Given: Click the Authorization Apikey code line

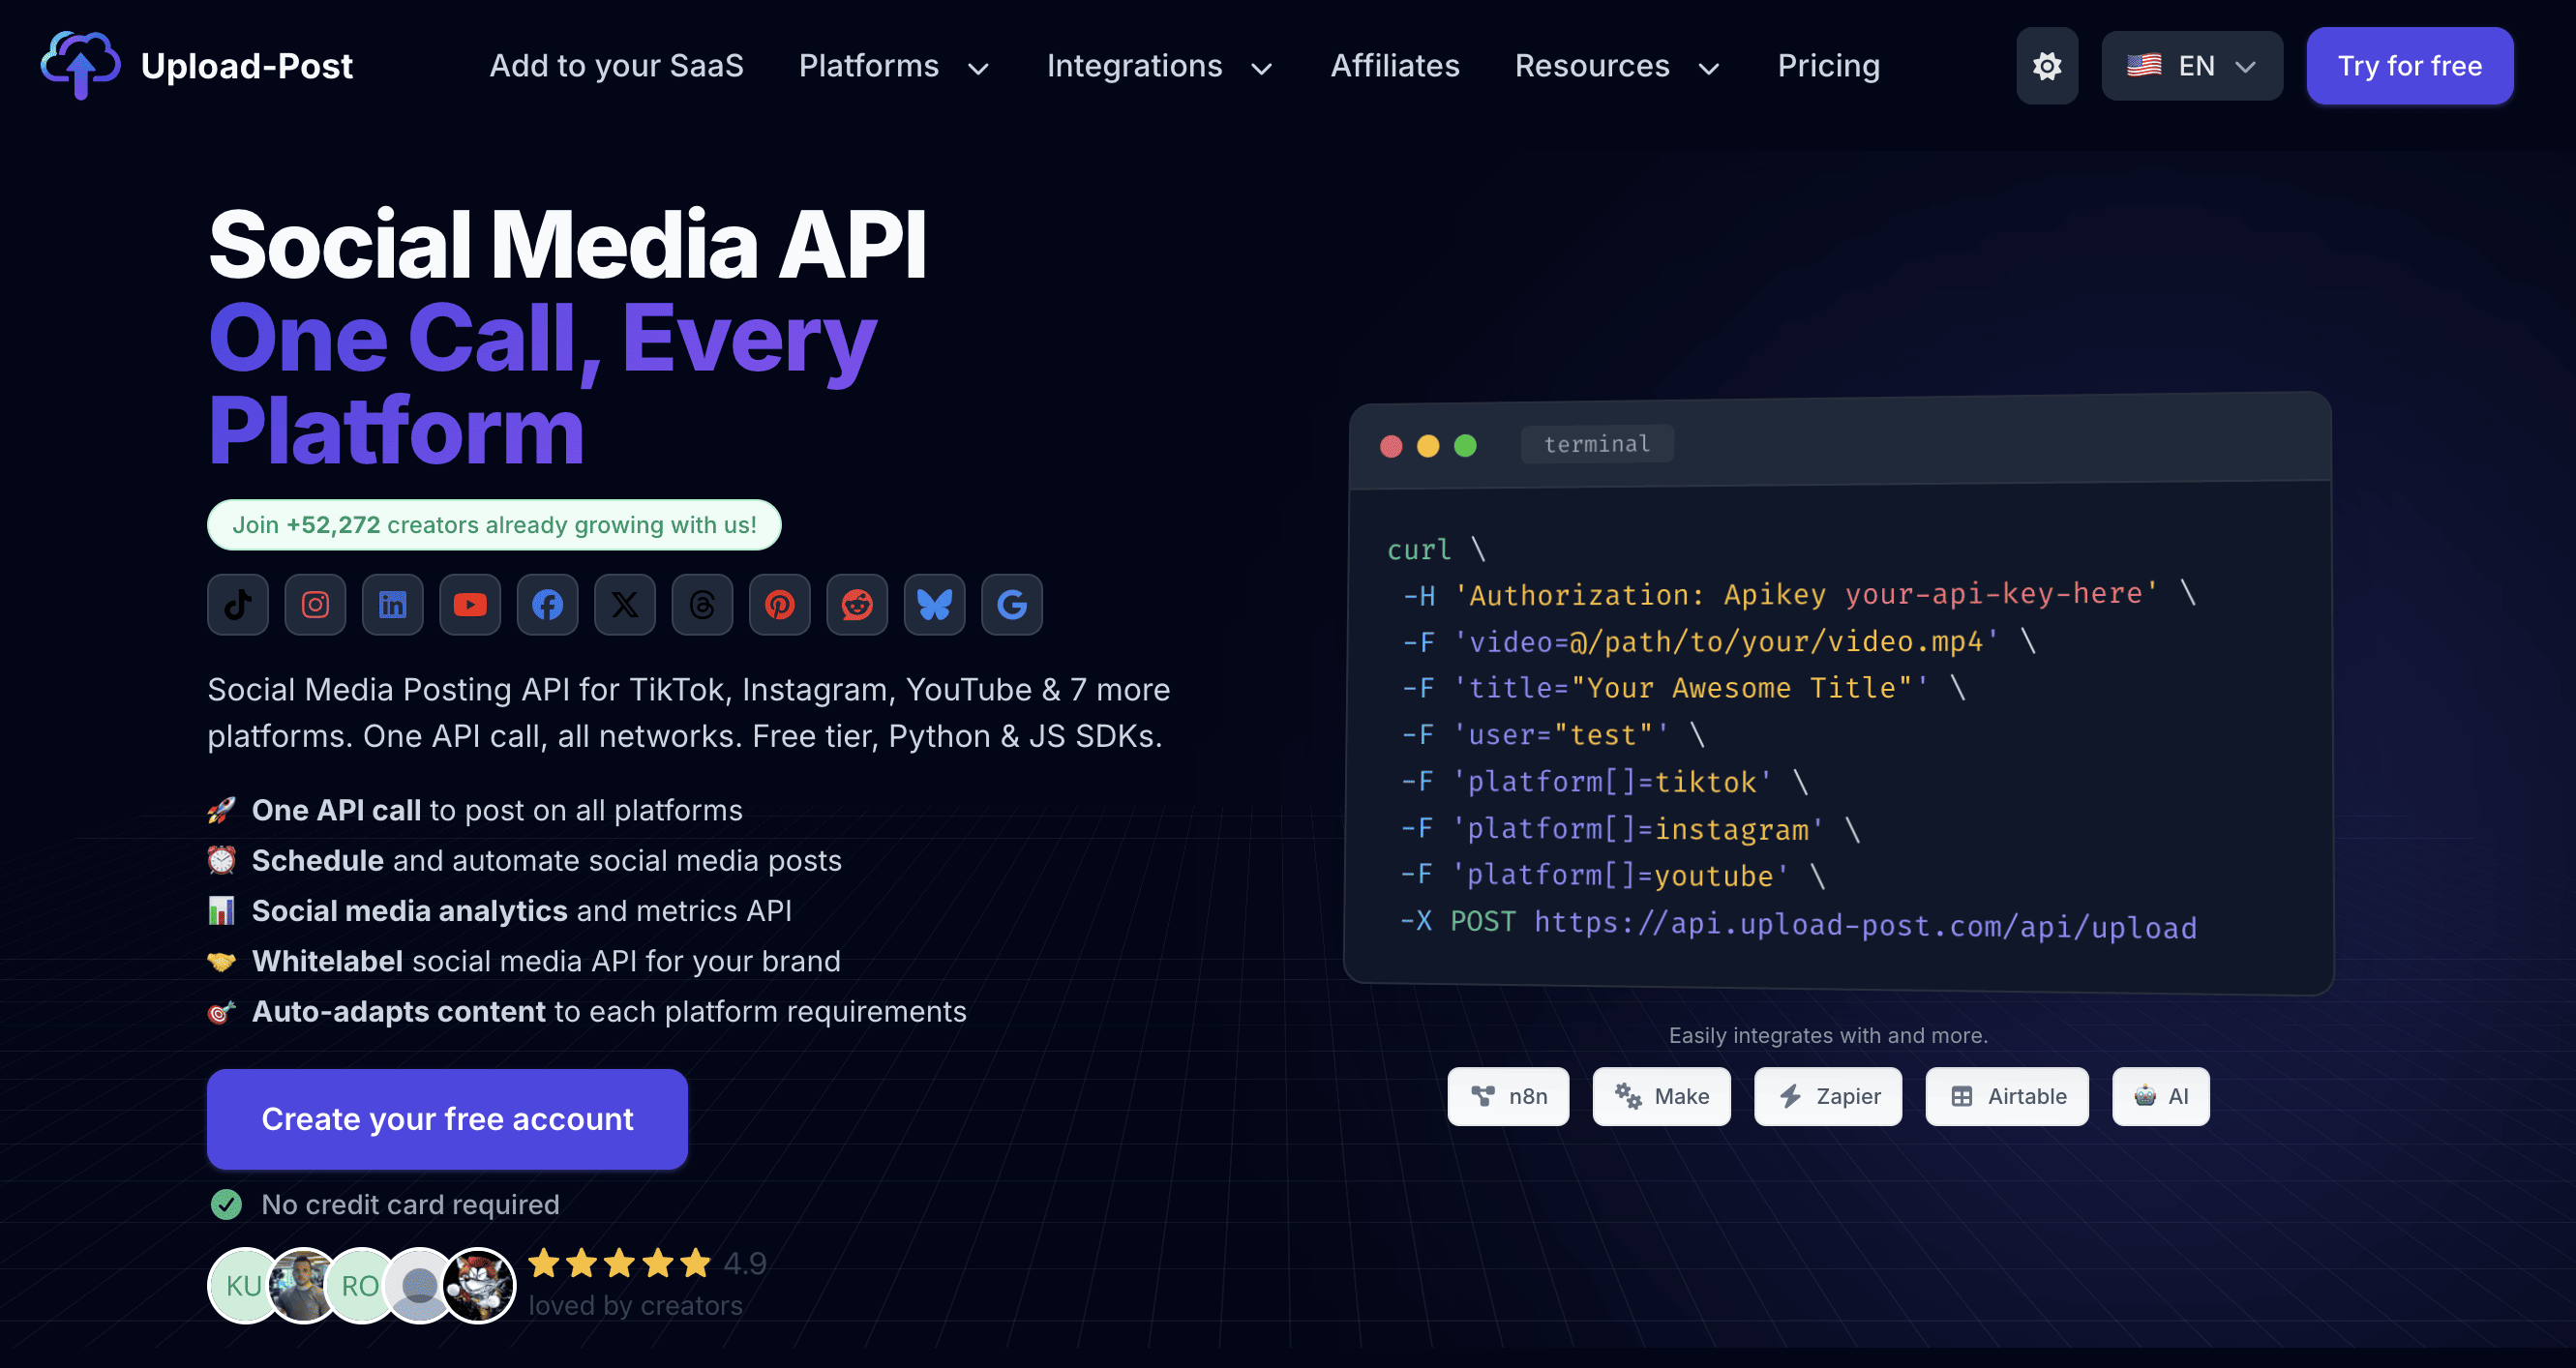Looking at the screenshot, I should (1798, 594).
